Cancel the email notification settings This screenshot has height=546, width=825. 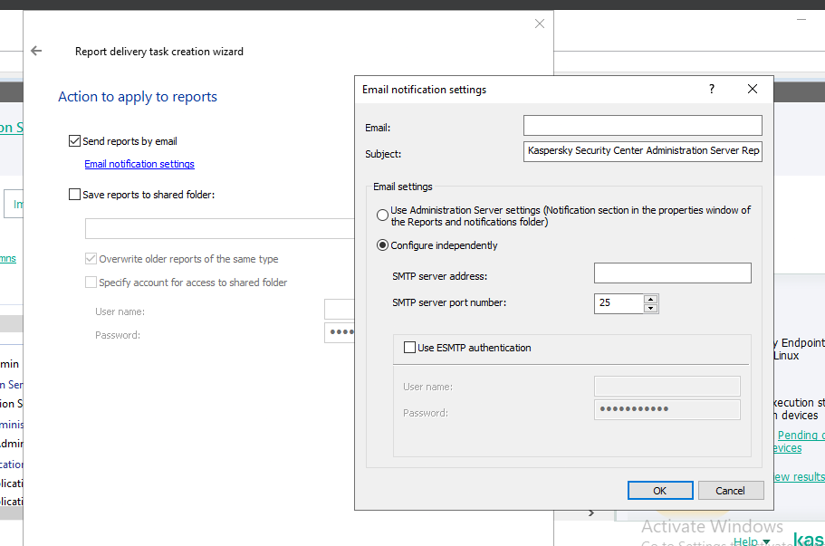730,490
